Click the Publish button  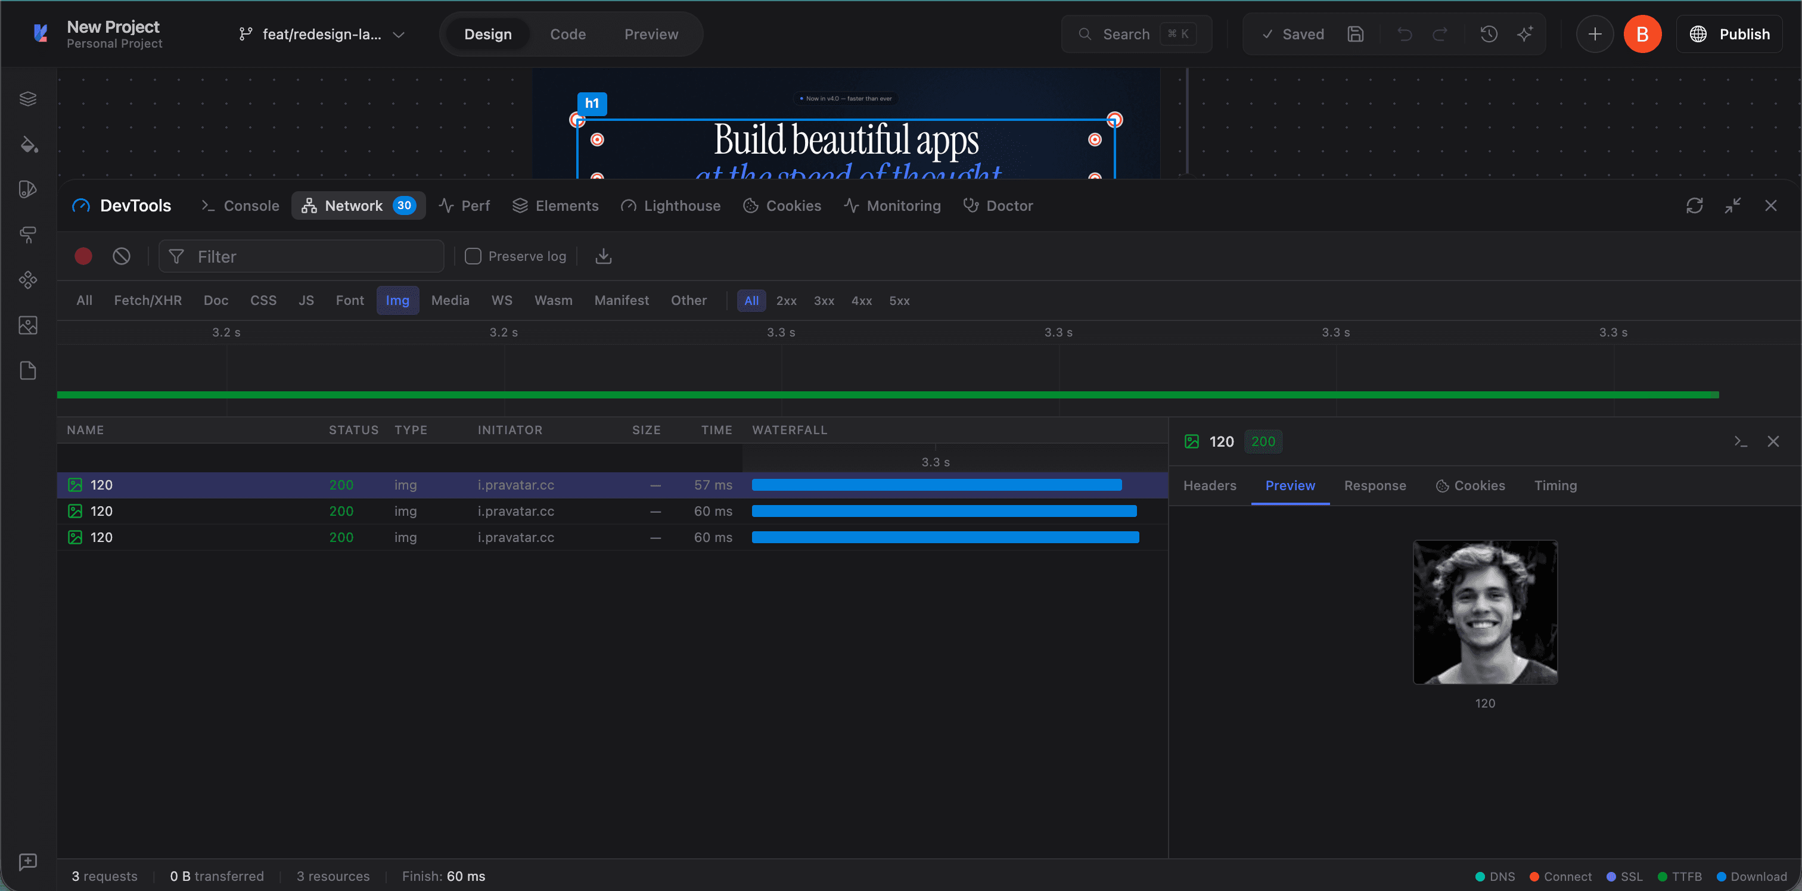pyautogui.click(x=1729, y=35)
